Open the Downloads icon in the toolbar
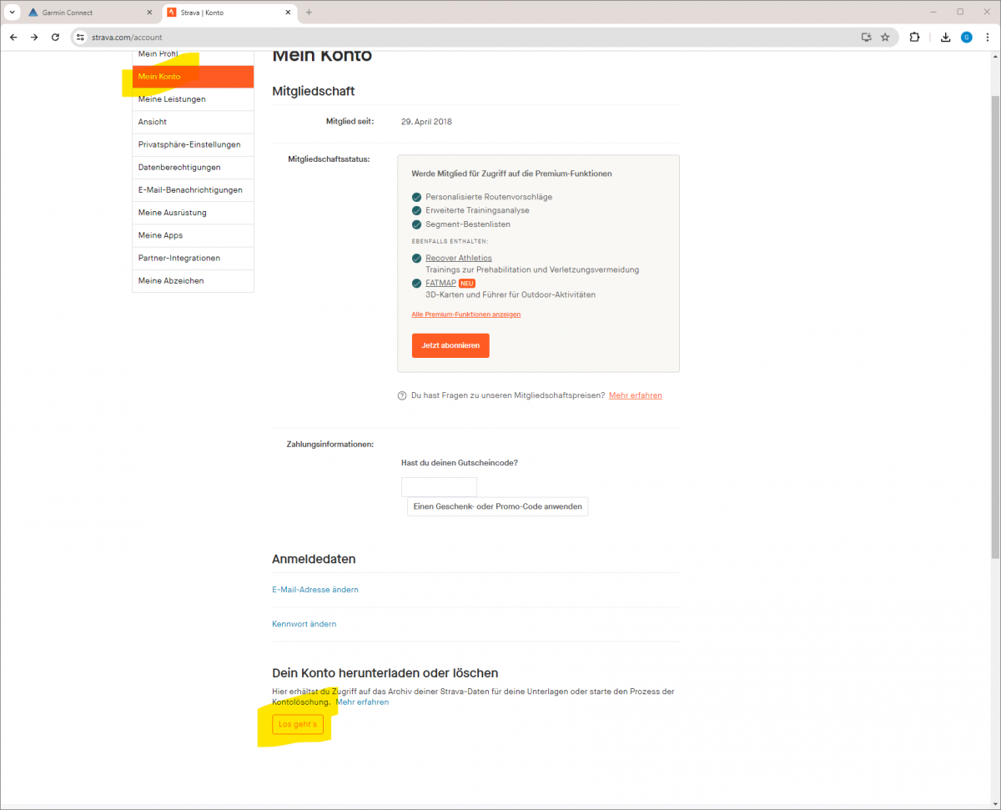The height and width of the screenshot is (810, 1001). [x=944, y=38]
